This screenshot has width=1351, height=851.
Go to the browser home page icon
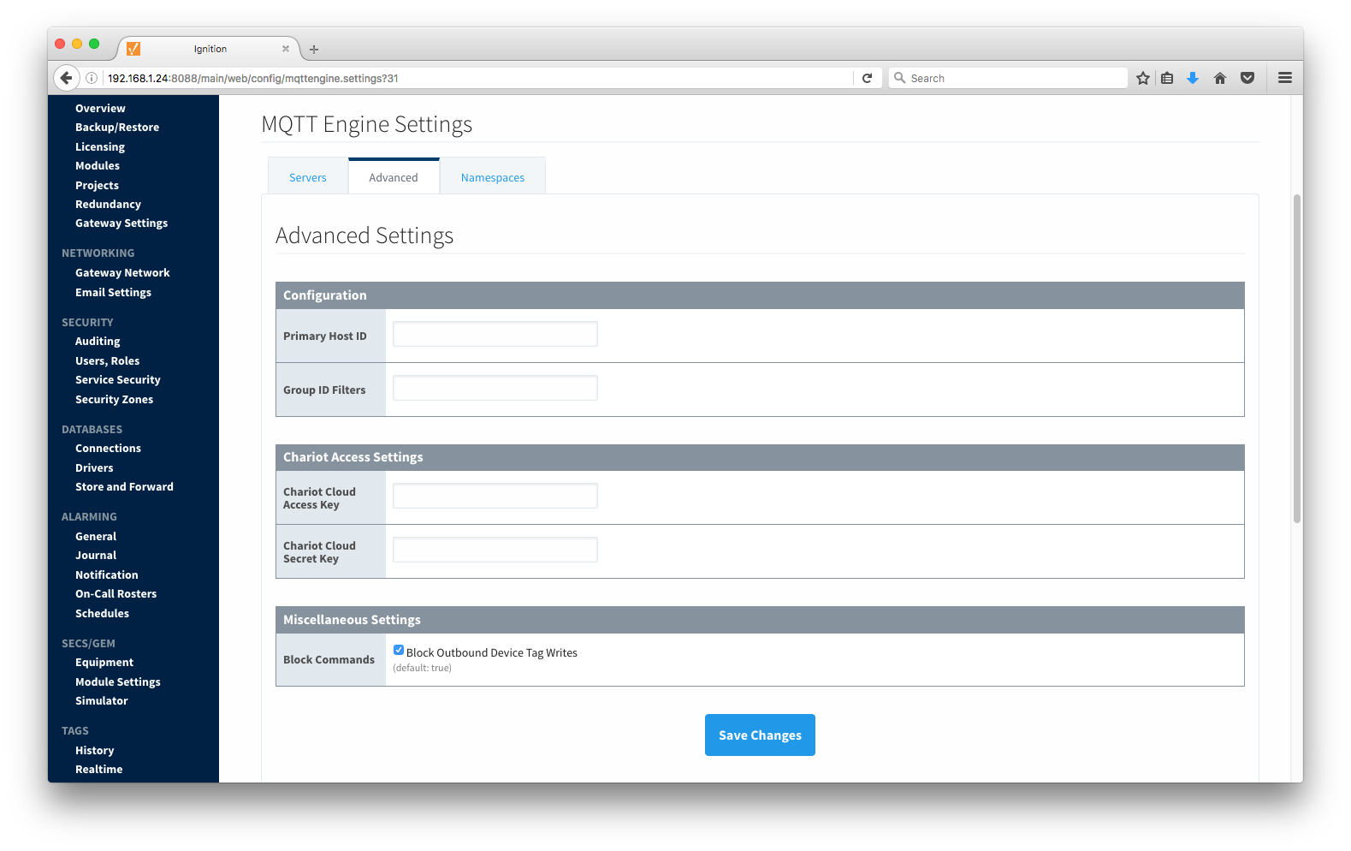[1220, 78]
